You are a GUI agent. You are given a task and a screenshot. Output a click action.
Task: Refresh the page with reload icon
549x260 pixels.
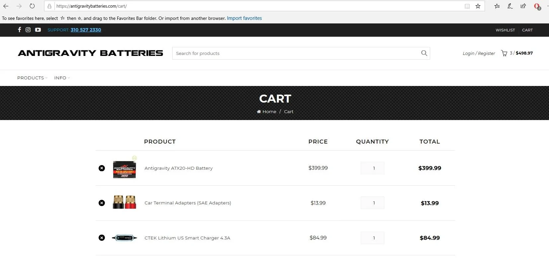(x=32, y=6)
